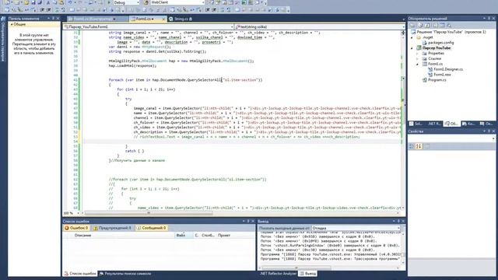Expand the Ссылки references node

(x=418, y=59)
